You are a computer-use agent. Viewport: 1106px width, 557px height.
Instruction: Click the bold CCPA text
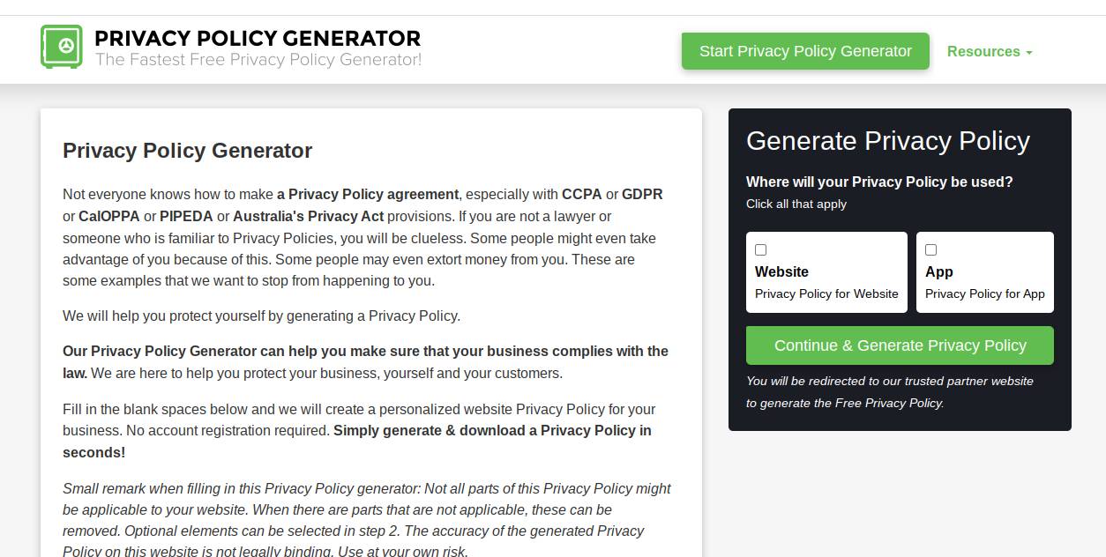pos(581,195)
